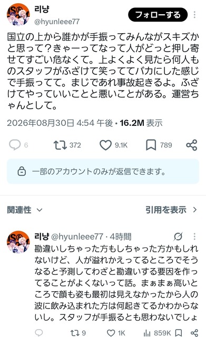Like the reply post with 1K hearts
206x337 pixels.
pyautogui.click(x=111, y=333)
